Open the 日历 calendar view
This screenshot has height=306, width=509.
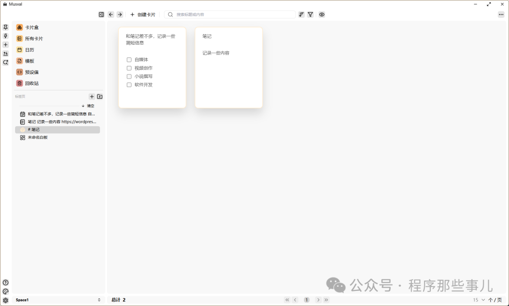(x=28, y=49)
